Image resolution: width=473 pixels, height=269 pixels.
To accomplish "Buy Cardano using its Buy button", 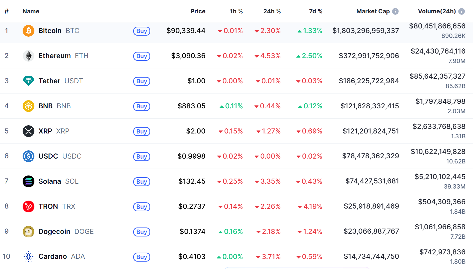I will (x=142, y=257).
